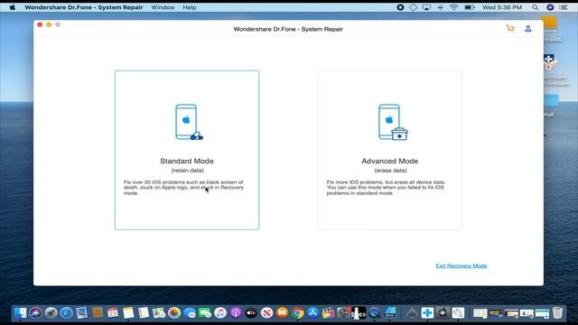
Task: Open Calendar from the Dock
Action: 113,313
